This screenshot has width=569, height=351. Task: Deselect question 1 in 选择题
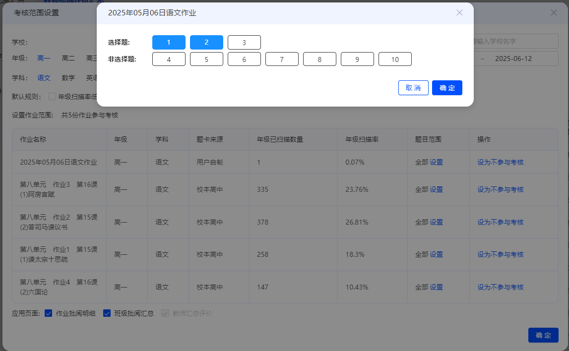169,43
